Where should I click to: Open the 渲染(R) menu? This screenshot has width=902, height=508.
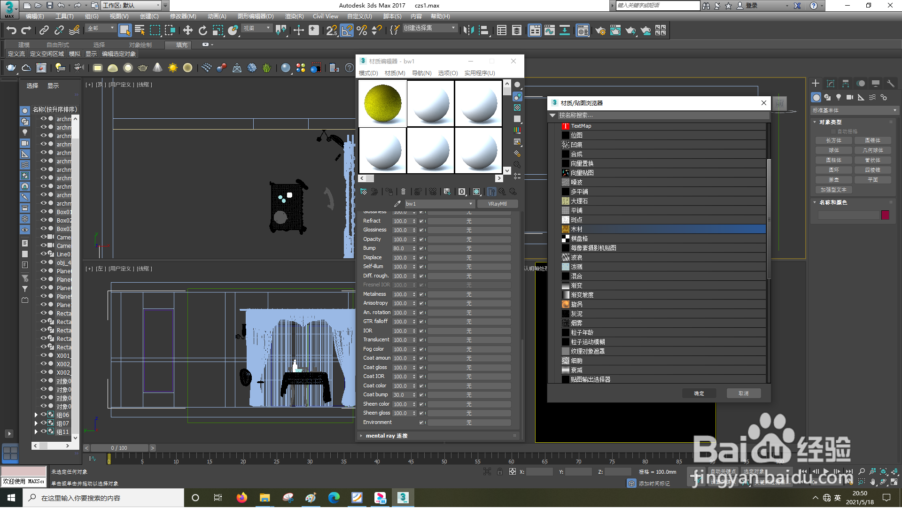pyautogui.click(x=294, y=16)
